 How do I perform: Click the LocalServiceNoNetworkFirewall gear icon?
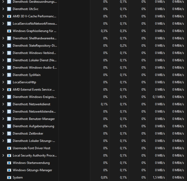coord(9,24)
